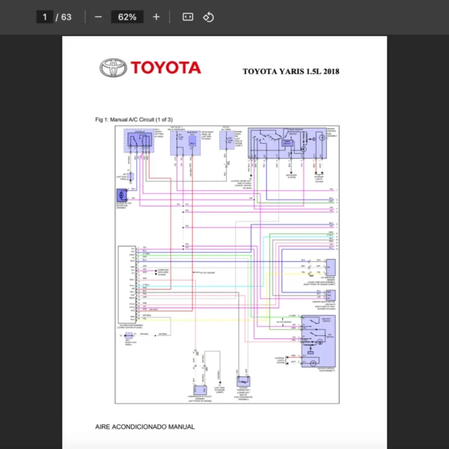The height and width of the screenshot is (449, 449).
Task: Select the page number input field
Action: click(45, 16)
